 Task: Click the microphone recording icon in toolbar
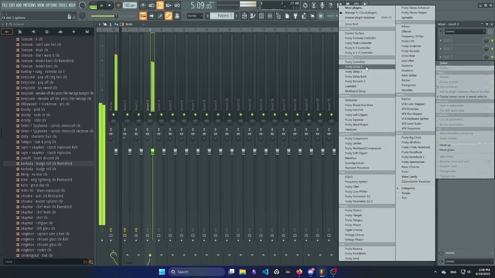point(322,5)
